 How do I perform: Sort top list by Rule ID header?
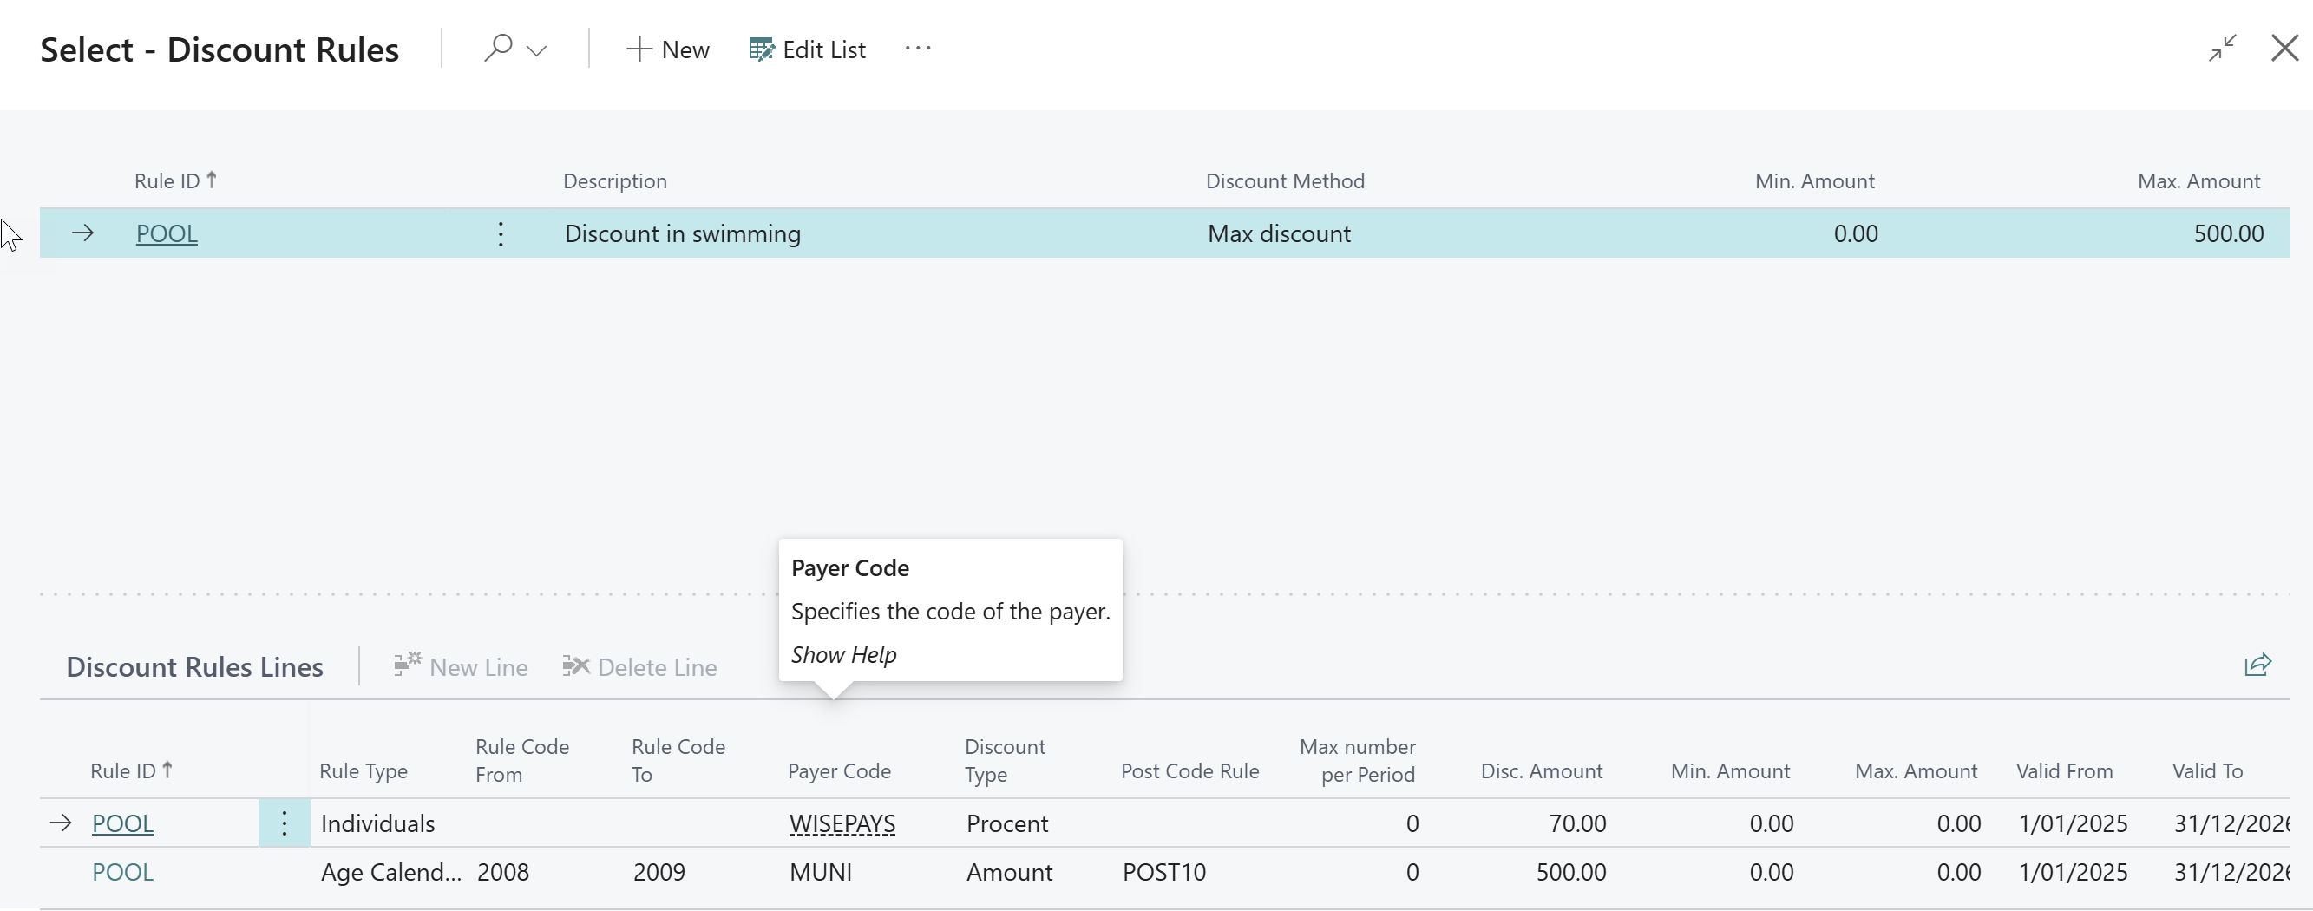[x=168, y=180]
